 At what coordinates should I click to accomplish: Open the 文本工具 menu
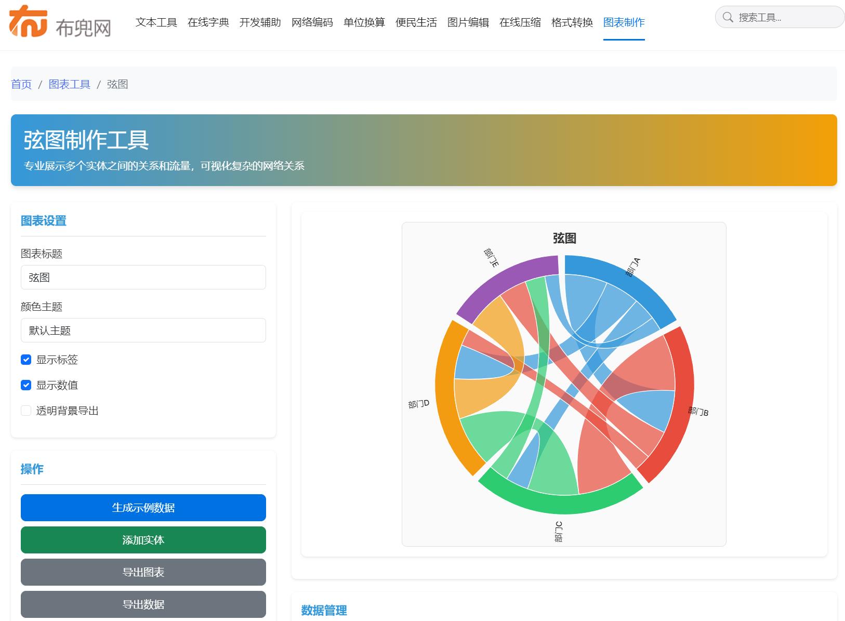(x=157, y=22)
